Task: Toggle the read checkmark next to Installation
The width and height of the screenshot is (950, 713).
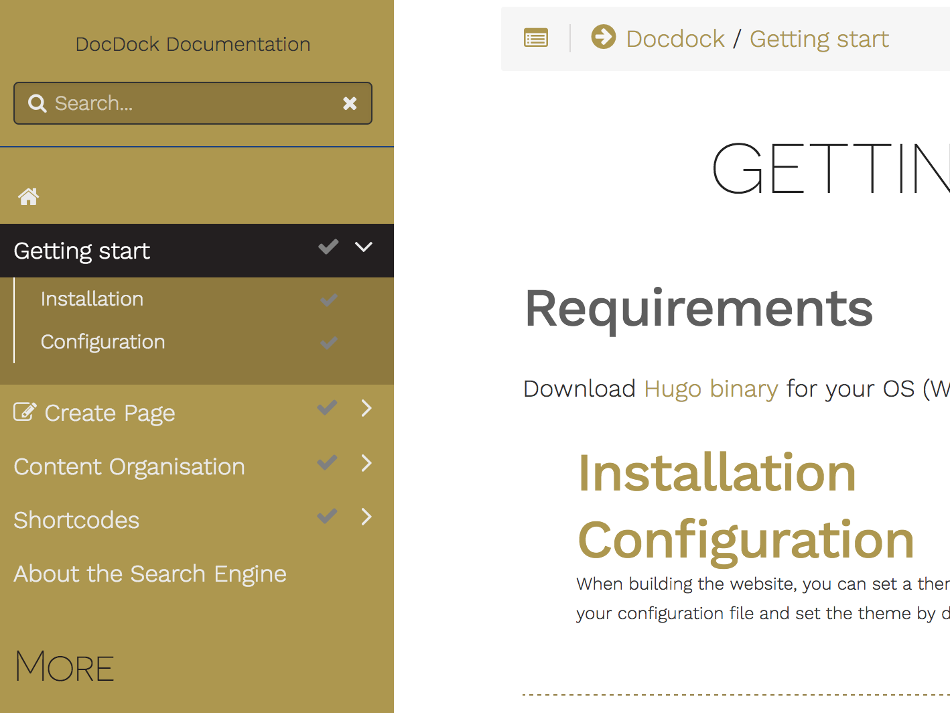Action: click(328, 300)
